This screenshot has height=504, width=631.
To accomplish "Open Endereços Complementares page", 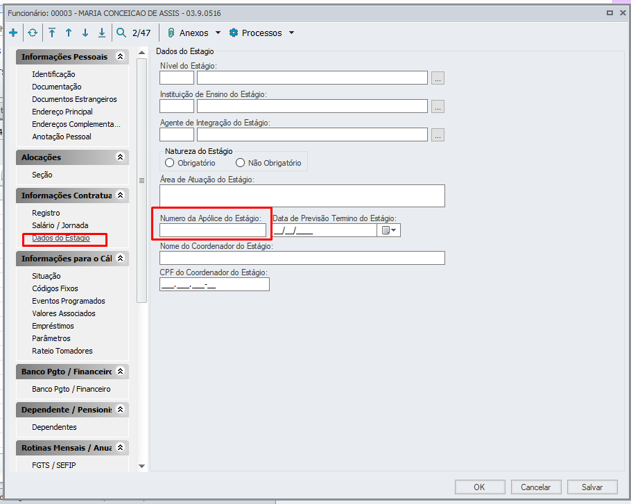I will 76,124.
